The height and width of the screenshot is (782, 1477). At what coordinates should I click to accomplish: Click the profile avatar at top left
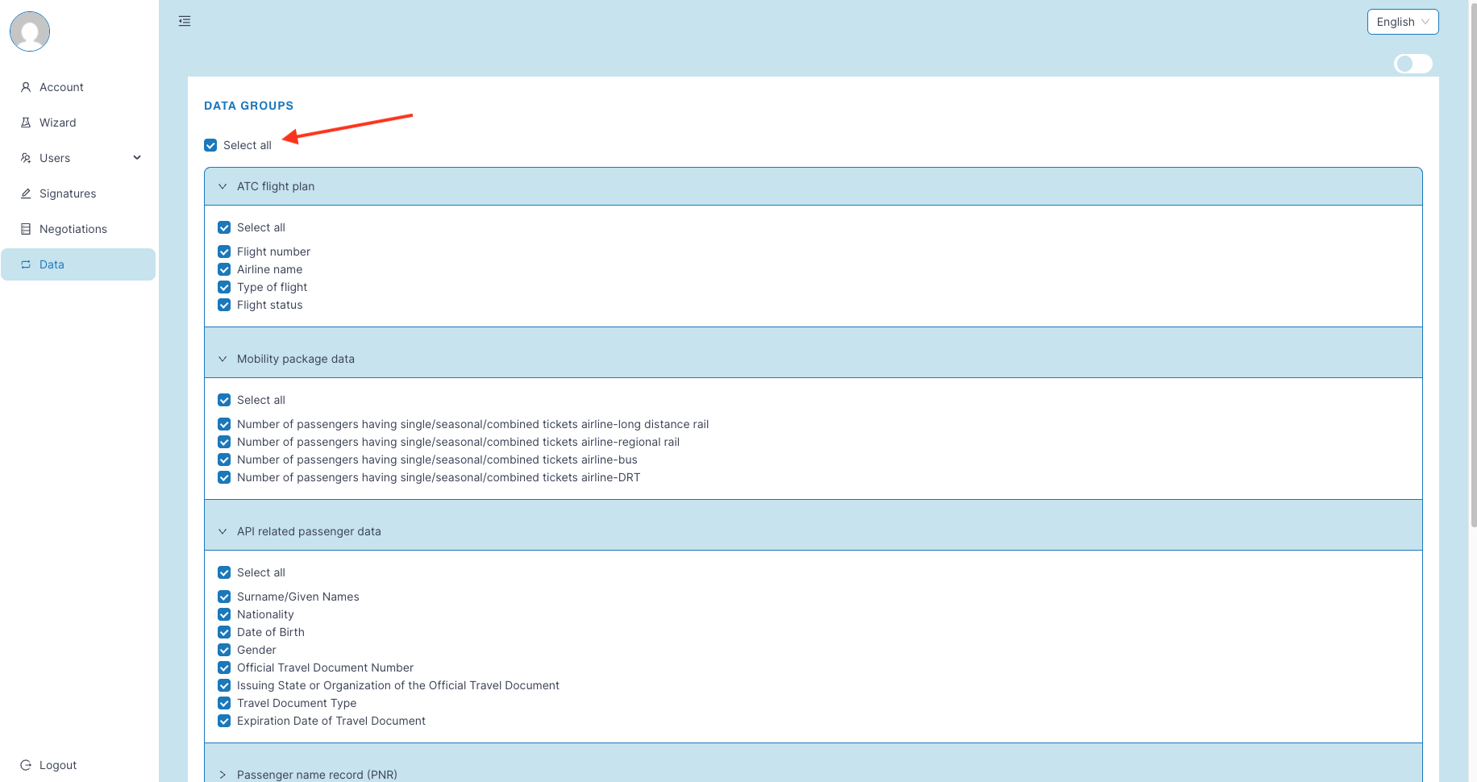click(x=29, y=31)
